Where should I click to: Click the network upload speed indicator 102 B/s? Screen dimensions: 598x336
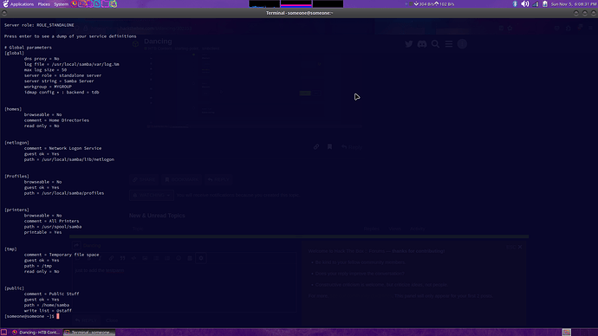(445, 4)
